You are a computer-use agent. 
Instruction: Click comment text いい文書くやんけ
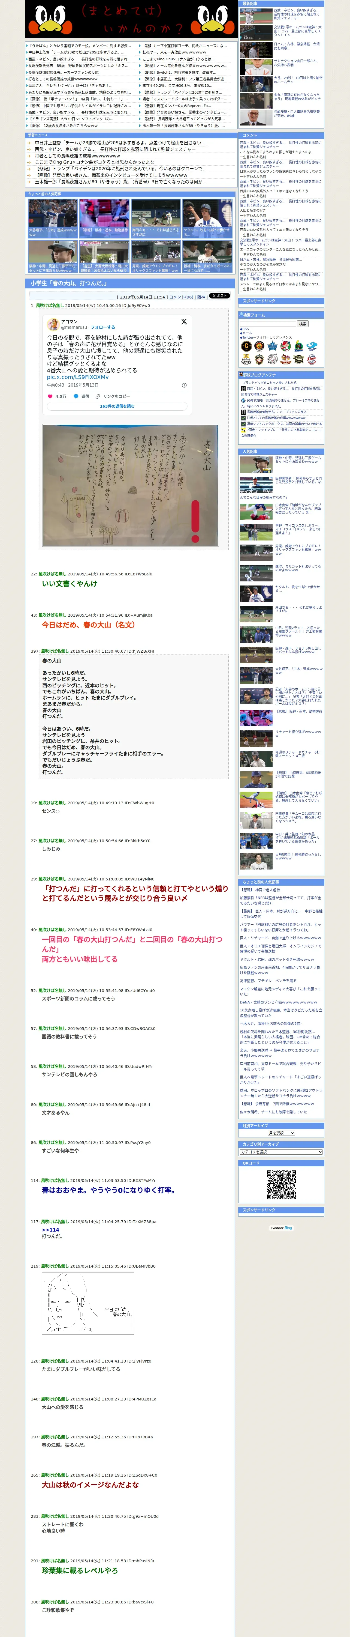point(70,583)
